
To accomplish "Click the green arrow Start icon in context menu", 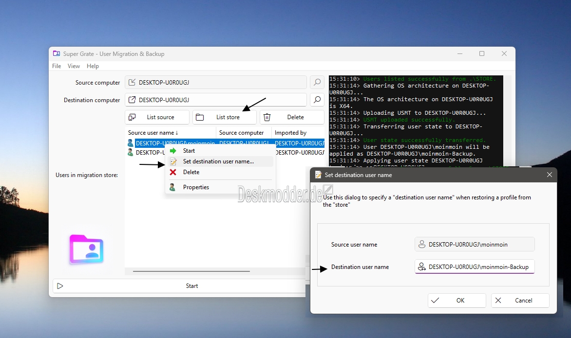I will [x=173, y=150].
